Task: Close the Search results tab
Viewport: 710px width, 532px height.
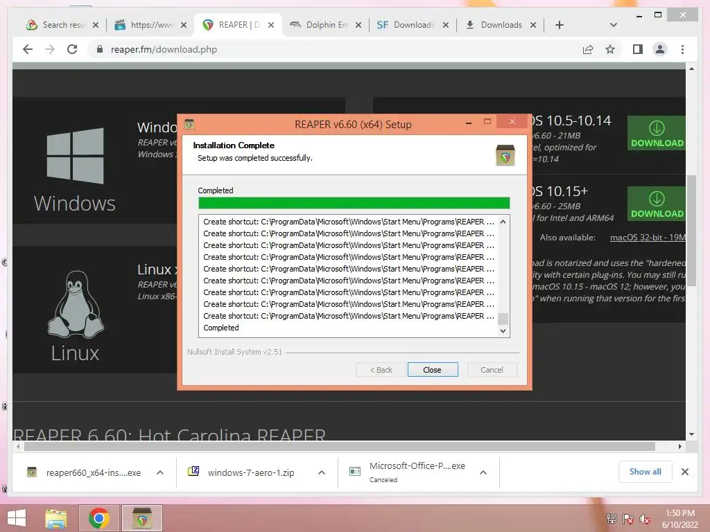Action: coord(96,25)
